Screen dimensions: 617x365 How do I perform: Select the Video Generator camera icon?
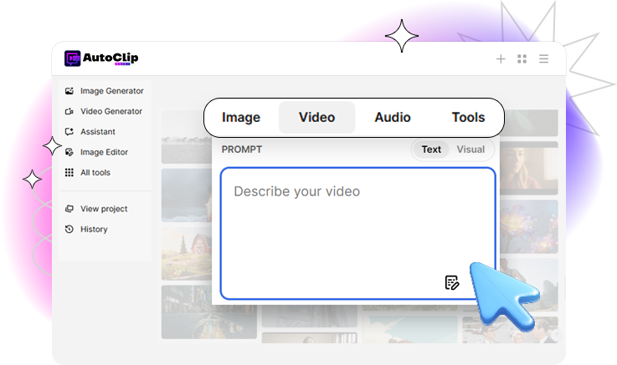pyautogui.click(x=69, y=111)
